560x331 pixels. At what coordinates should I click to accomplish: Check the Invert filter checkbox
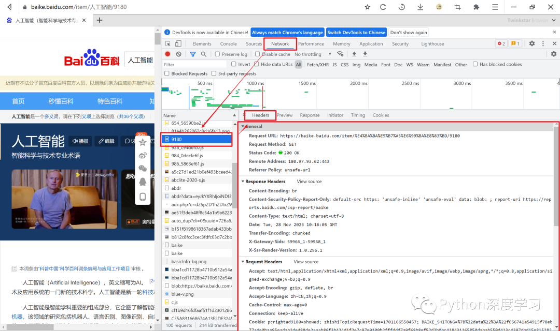233,64
